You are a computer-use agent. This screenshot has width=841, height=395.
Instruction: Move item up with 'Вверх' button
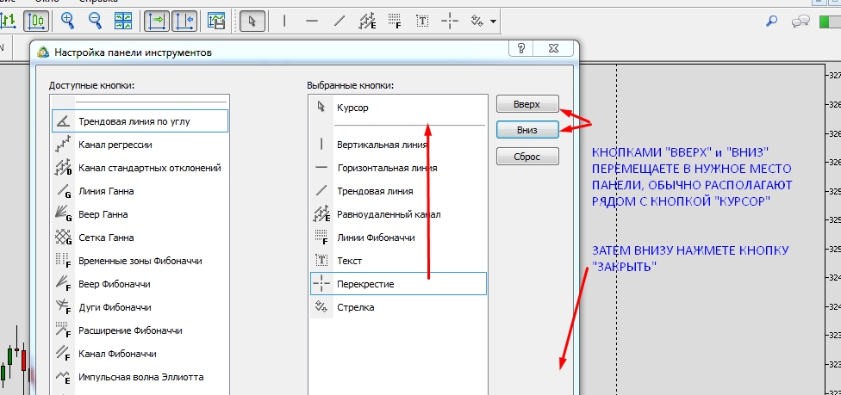tap(527, 104)
